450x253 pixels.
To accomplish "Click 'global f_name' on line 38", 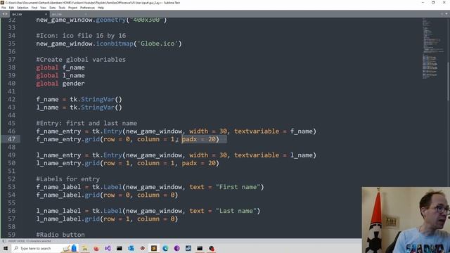I will pos(60,67).
